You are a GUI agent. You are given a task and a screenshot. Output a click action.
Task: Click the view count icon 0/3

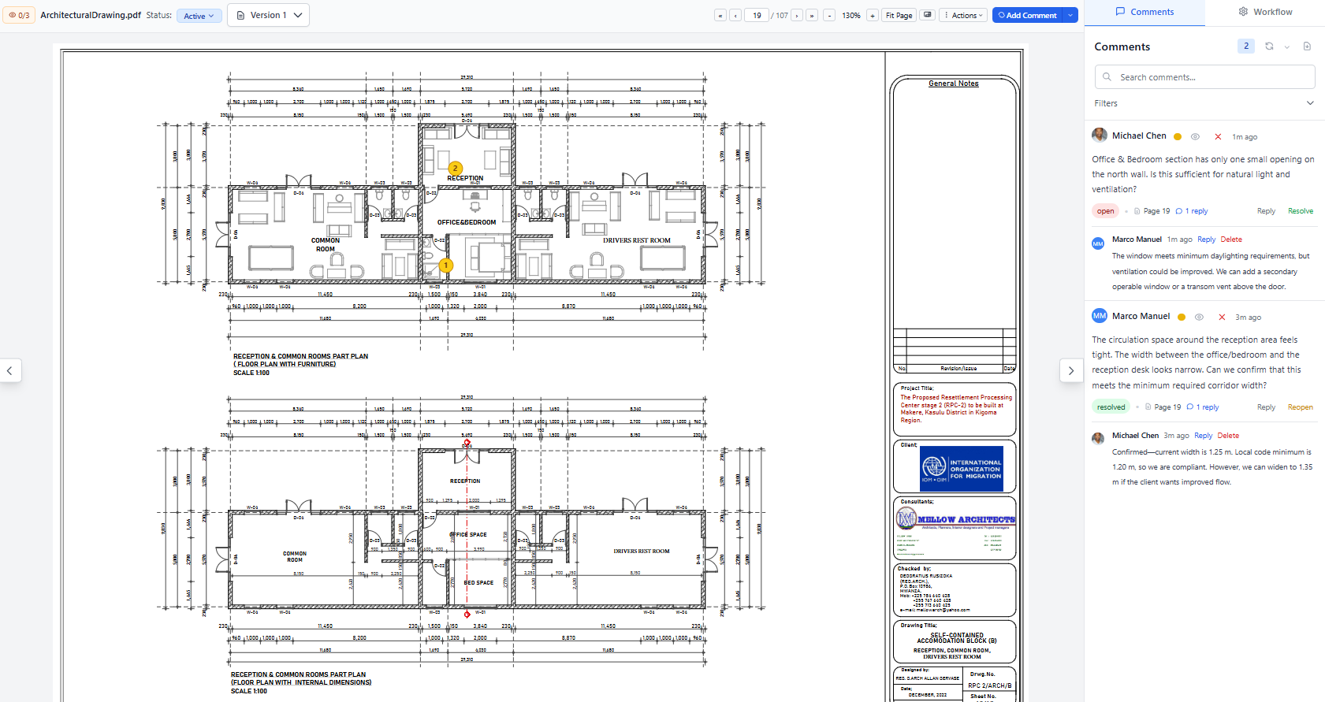coord(19,15)
